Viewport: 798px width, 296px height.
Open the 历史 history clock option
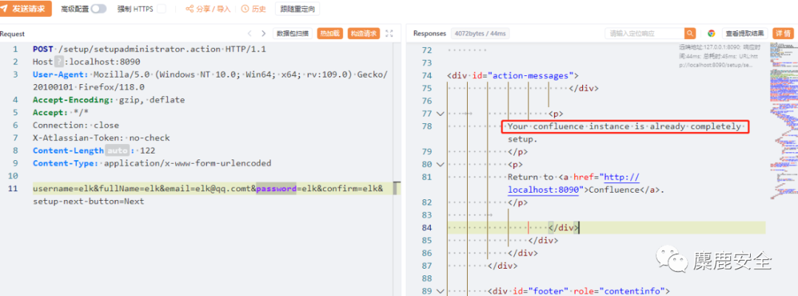tap(253, 9)
